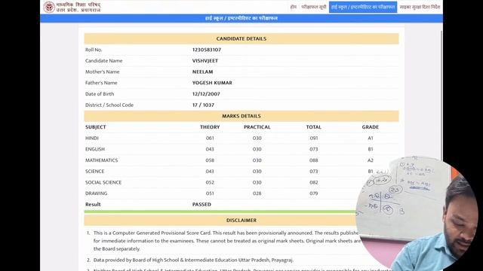The height and width of the screenshot is (271, 483).
Task: Click Drawing practical marks 028
Action: click(x=257, y=193)
